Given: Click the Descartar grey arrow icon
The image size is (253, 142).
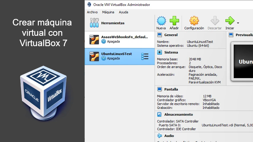Looking at the screenshot, I should coord(215,21).
